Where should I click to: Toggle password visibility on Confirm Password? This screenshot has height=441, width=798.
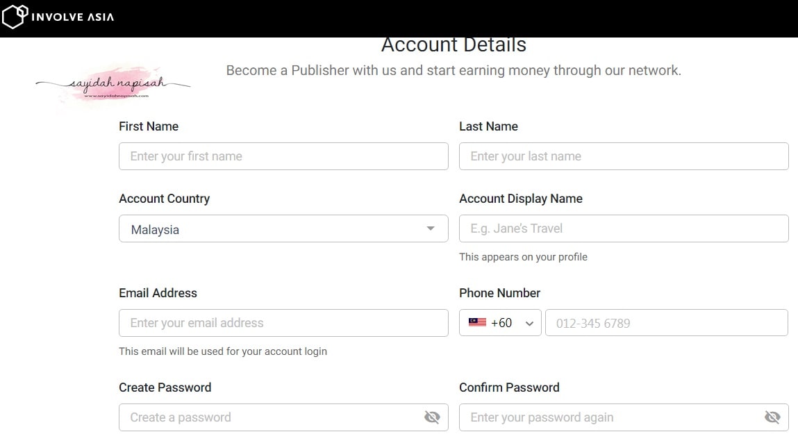click(x=772, y=417)
